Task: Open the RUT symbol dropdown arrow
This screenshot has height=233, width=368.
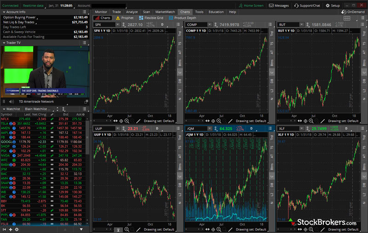Action: (x=301, y=25)
